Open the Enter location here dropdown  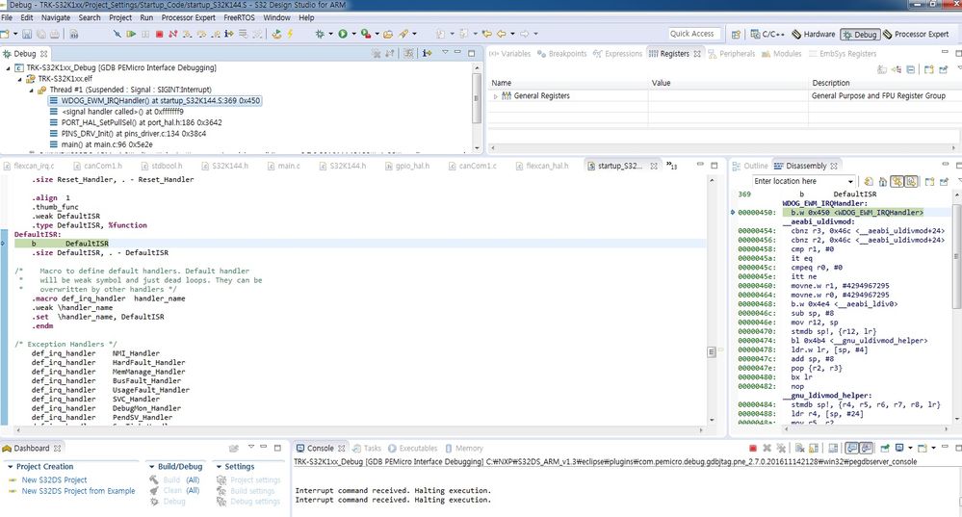(850, 182)
